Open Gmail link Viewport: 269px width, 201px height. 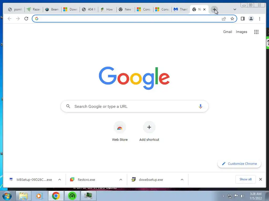[x=227, y=32]
